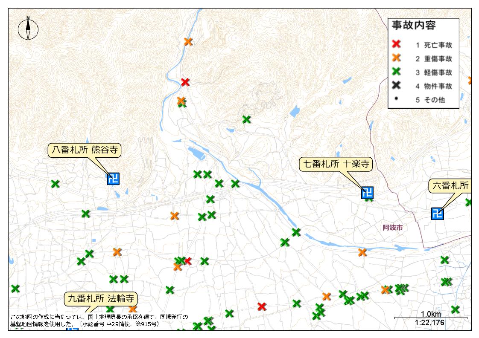The image size is (479, 338).
Task: Click the 阿波市 city name label
Action: [392, 228]
